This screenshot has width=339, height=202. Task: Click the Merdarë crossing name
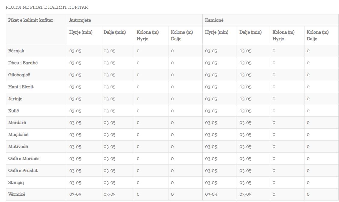coord(17,122)
